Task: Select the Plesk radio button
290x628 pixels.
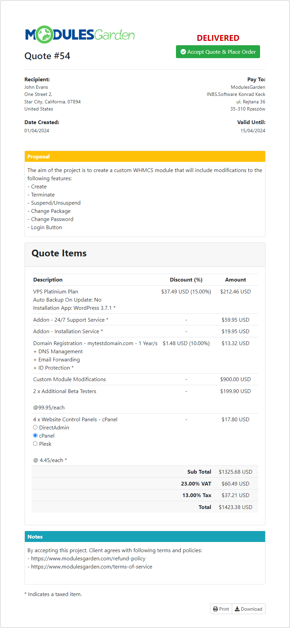Action: (35, 443)
